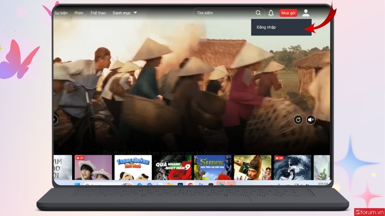Screen dimensions: 385x216
Task: Open notifications bell icon
Action: coord(271,13)
